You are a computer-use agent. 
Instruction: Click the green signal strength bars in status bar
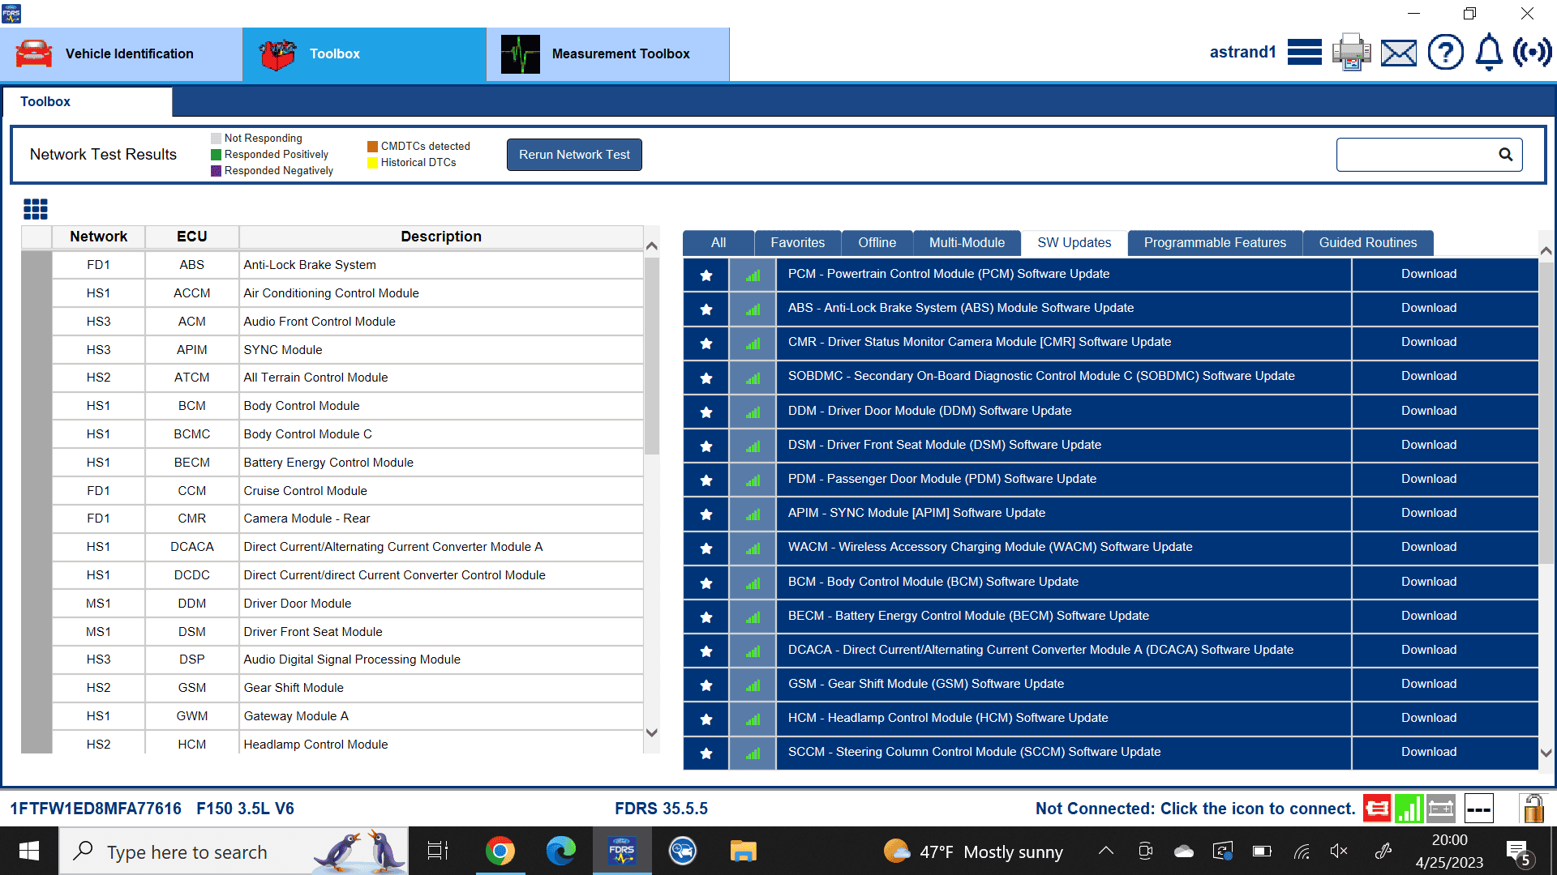1409,808
